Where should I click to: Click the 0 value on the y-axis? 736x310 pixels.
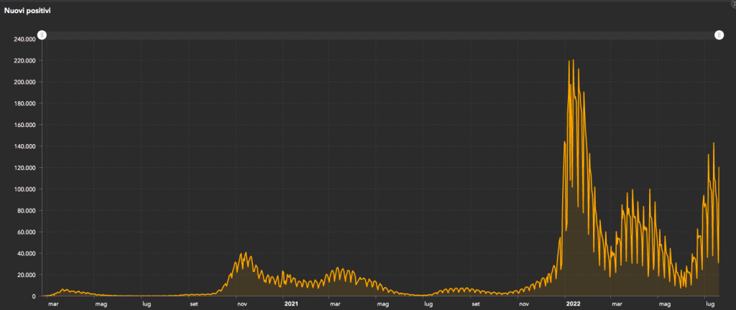(33, 296)
